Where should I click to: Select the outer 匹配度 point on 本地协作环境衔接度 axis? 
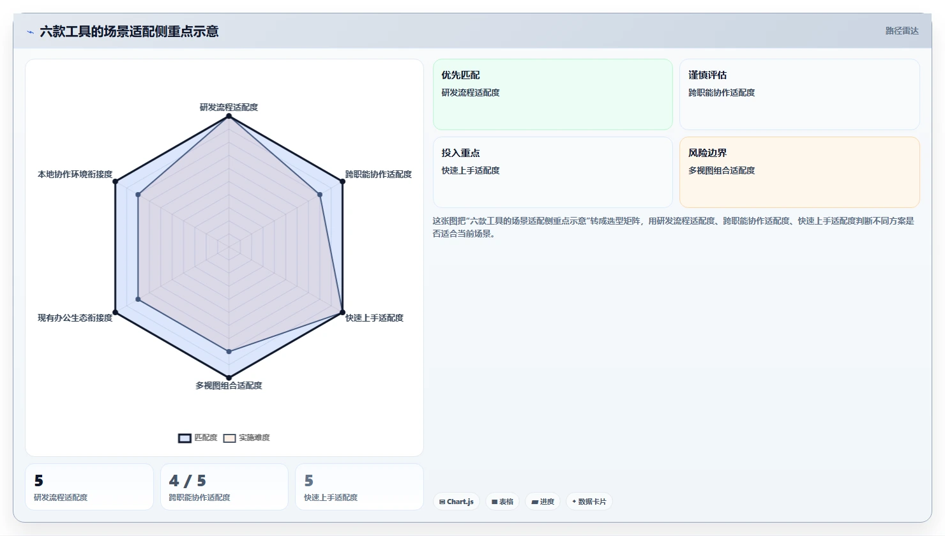116,181
